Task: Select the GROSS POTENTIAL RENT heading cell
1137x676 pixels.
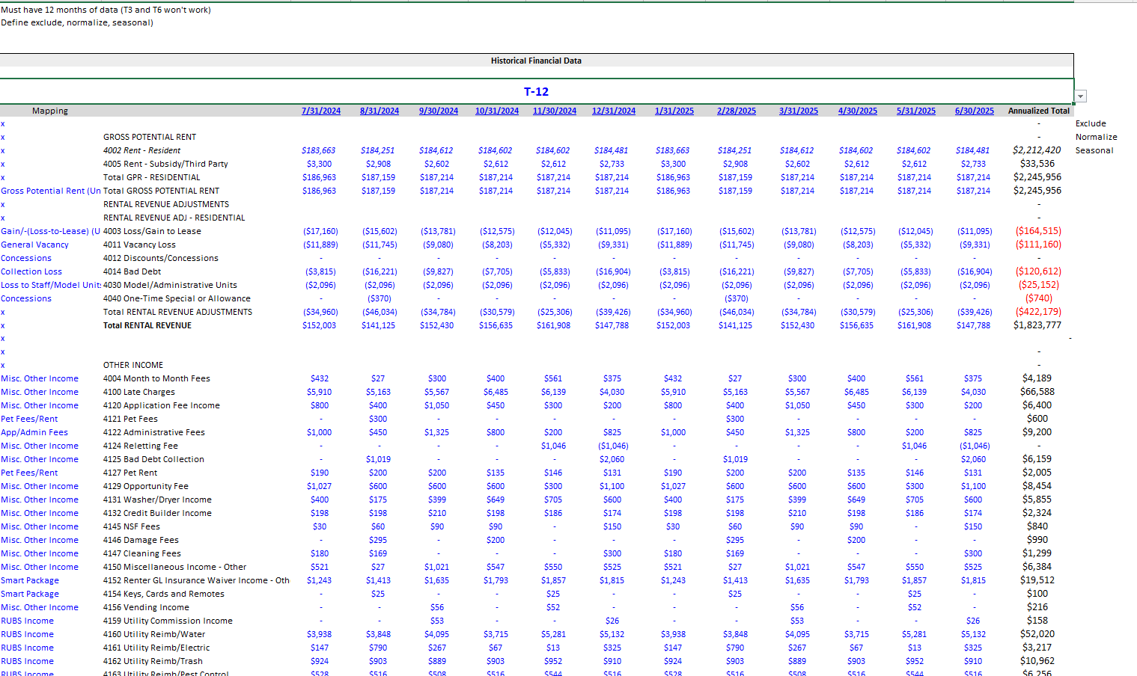Action: [150, 137]
